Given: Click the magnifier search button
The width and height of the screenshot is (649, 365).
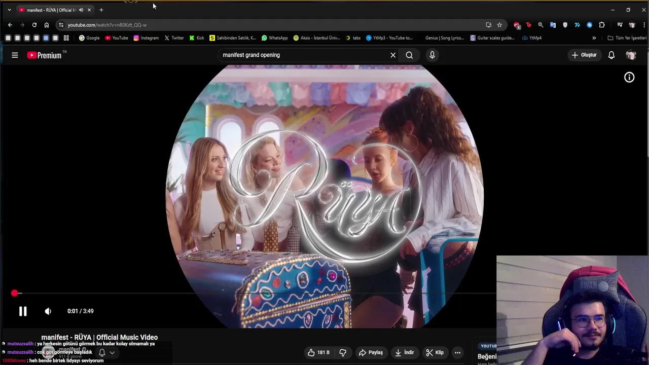Looking at the screenshot, I should (409, 55).
